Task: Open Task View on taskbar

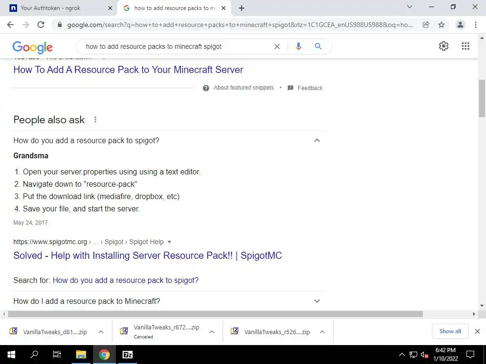Action: coord(57,355)
